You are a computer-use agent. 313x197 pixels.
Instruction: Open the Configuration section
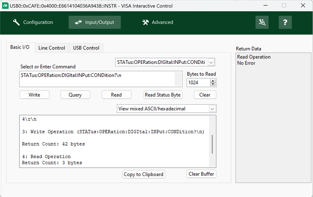point(33,22)
